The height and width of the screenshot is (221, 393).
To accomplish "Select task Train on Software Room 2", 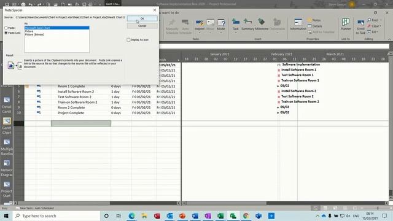I will pyautogui.click(x=77, y=103).
